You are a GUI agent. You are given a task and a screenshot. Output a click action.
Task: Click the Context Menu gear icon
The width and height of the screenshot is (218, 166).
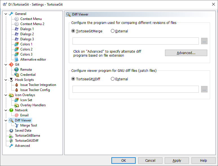click(x=17, y=19)
